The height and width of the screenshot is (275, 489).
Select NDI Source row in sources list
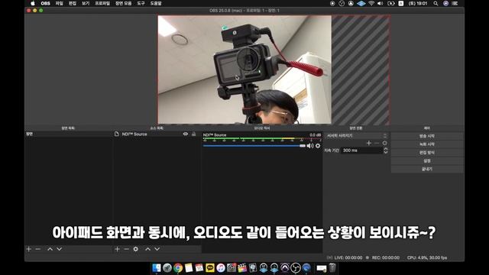[157, 134]
